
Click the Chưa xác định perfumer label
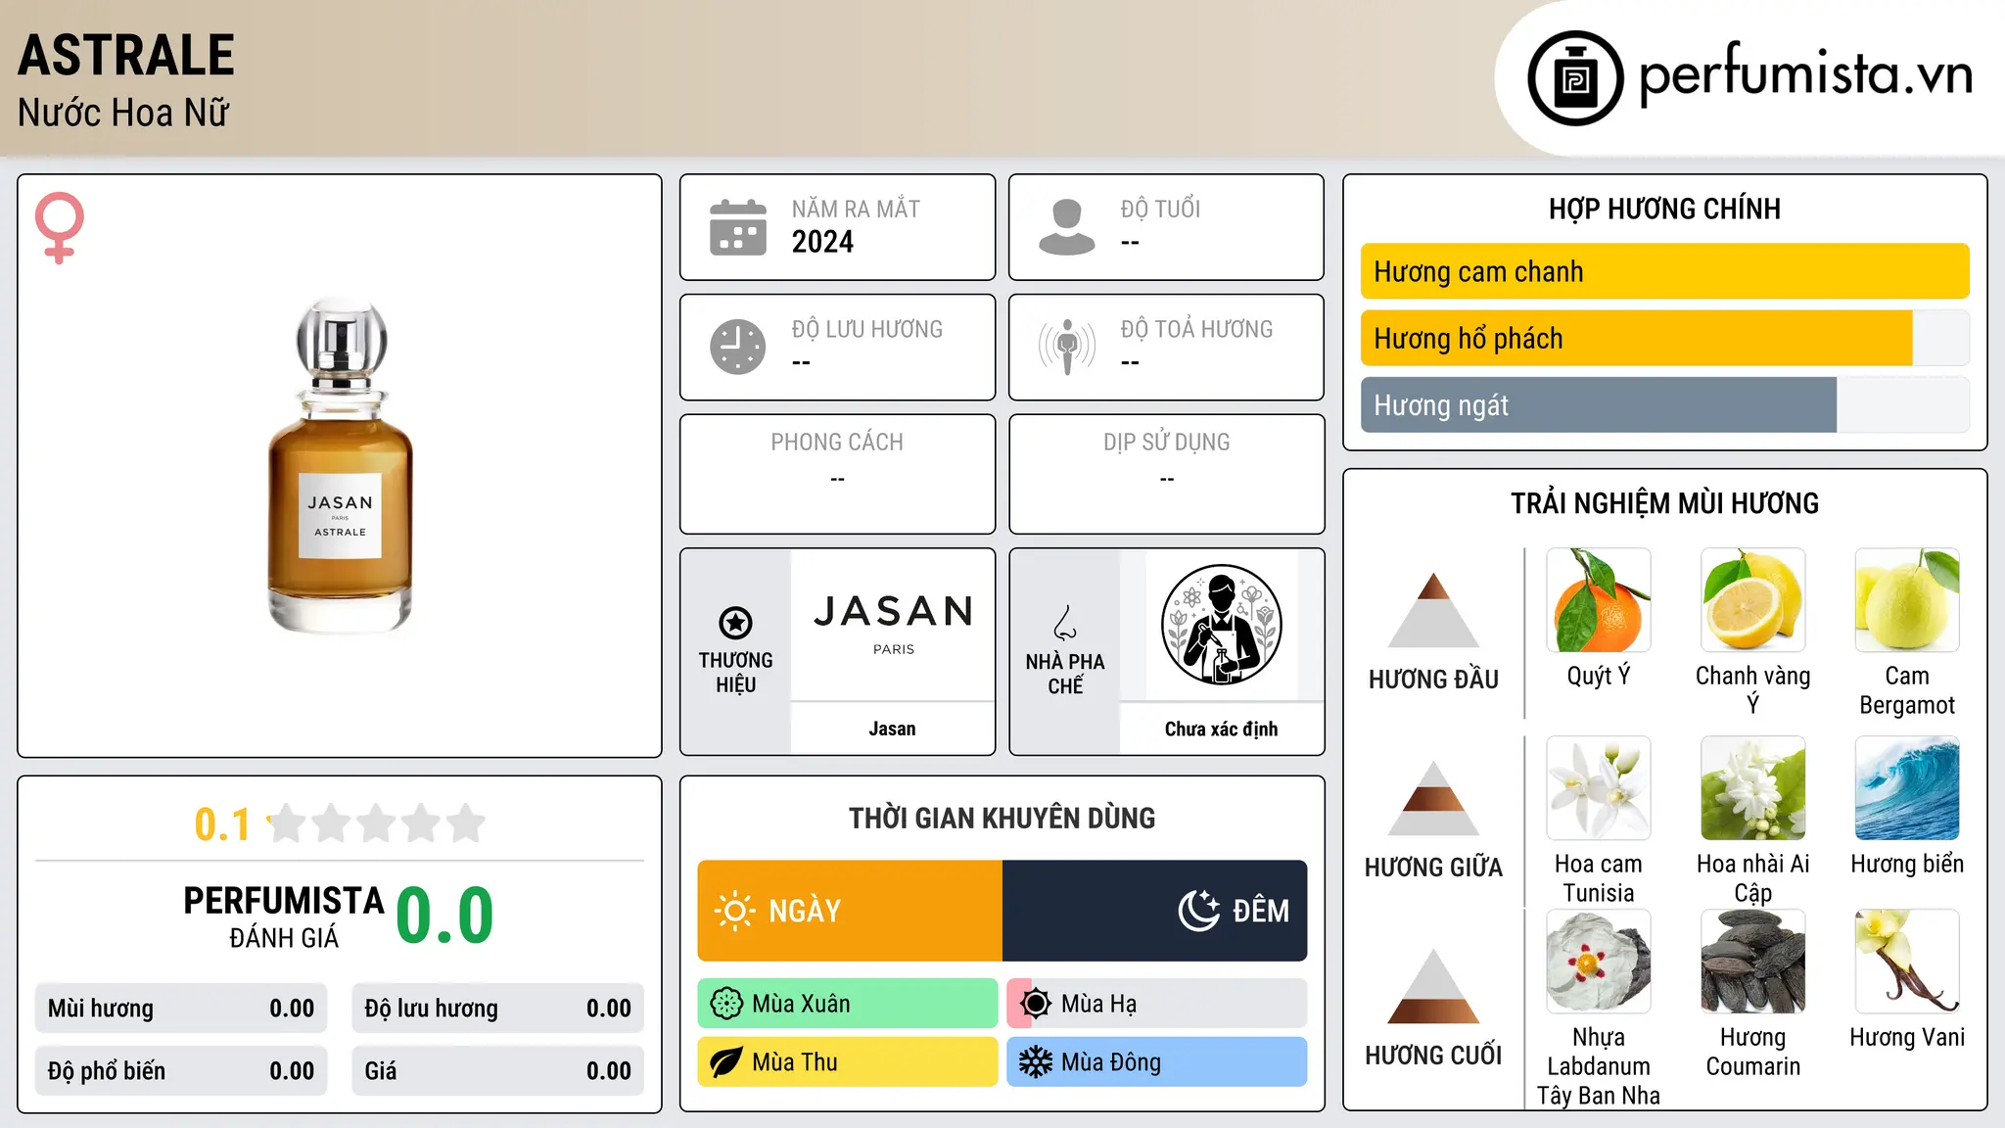[1221, 728]
